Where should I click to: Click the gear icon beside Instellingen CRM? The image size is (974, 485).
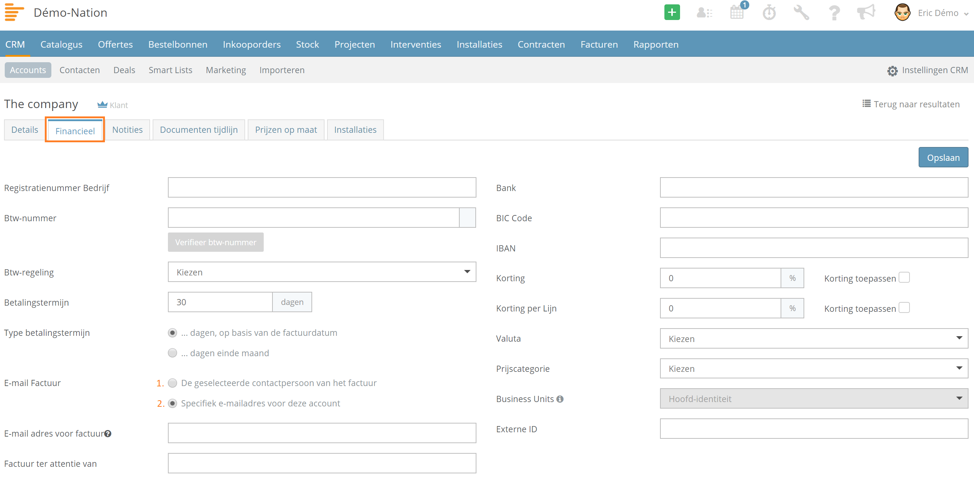pos(892,71)
